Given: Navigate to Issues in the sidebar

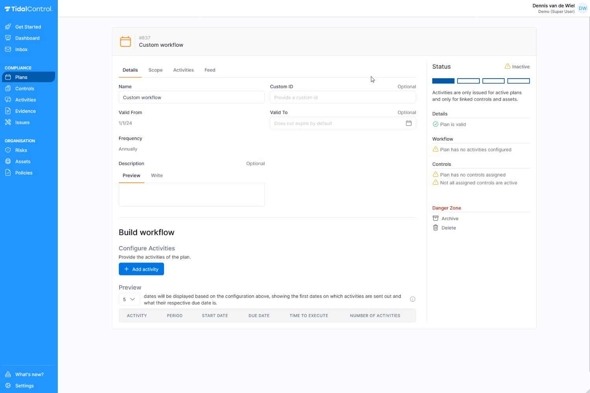Looking at the screenshot, I should tap(23, 122).
